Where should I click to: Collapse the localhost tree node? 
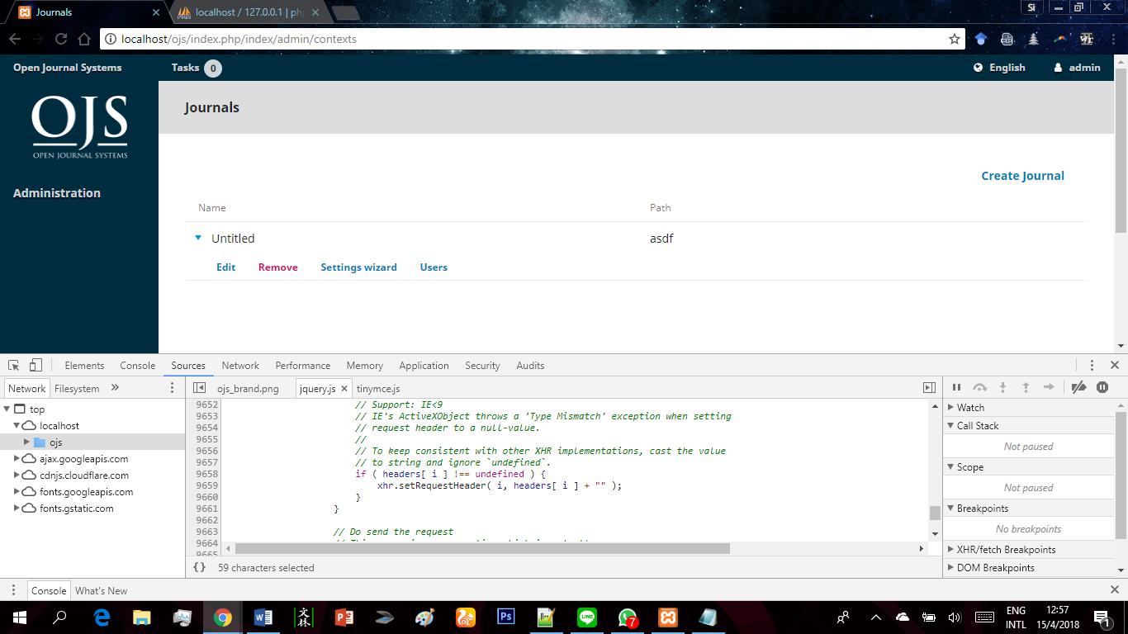click(x=17, y=425)
